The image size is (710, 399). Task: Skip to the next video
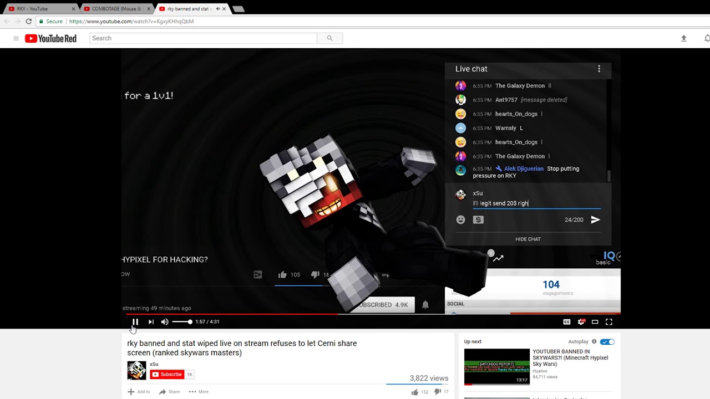[x=151, y=322]
